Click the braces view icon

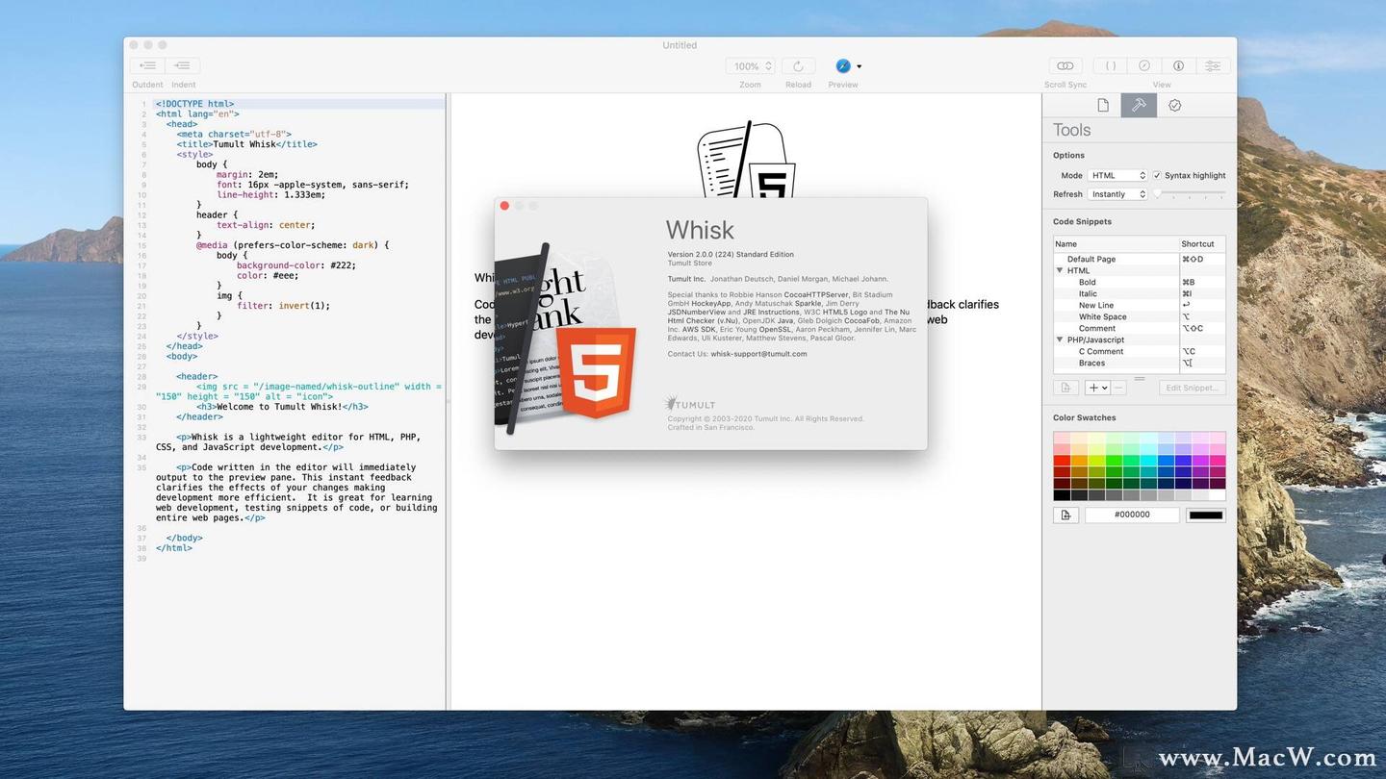[1109, 65]
